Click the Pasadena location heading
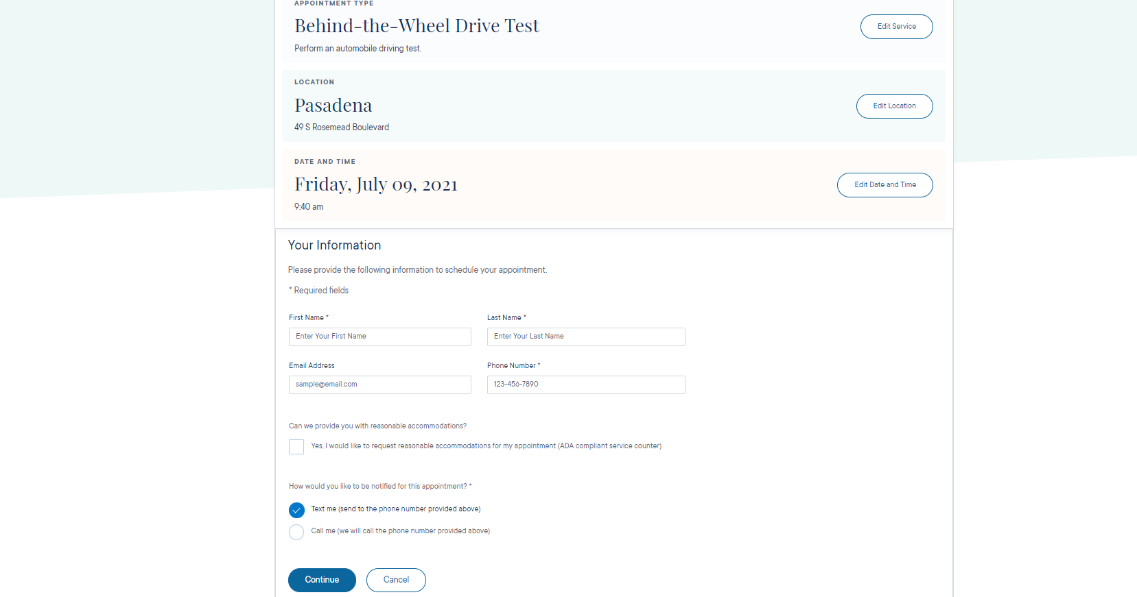 pyautogui.click(x=333, y=106)
